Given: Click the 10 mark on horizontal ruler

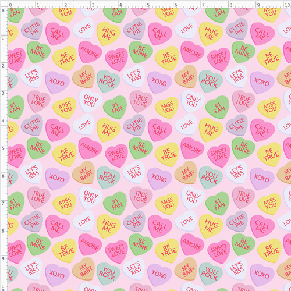Looking at the screenshot, I should pyautogui.click(x=288, y=5).
